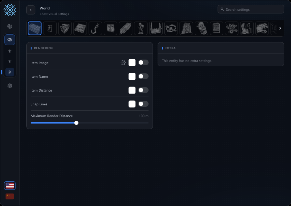Image resolution: width=291 pixels, height=206 pixels.
Task: Choose the hook entity icon
Action: [x=95, y=28]
